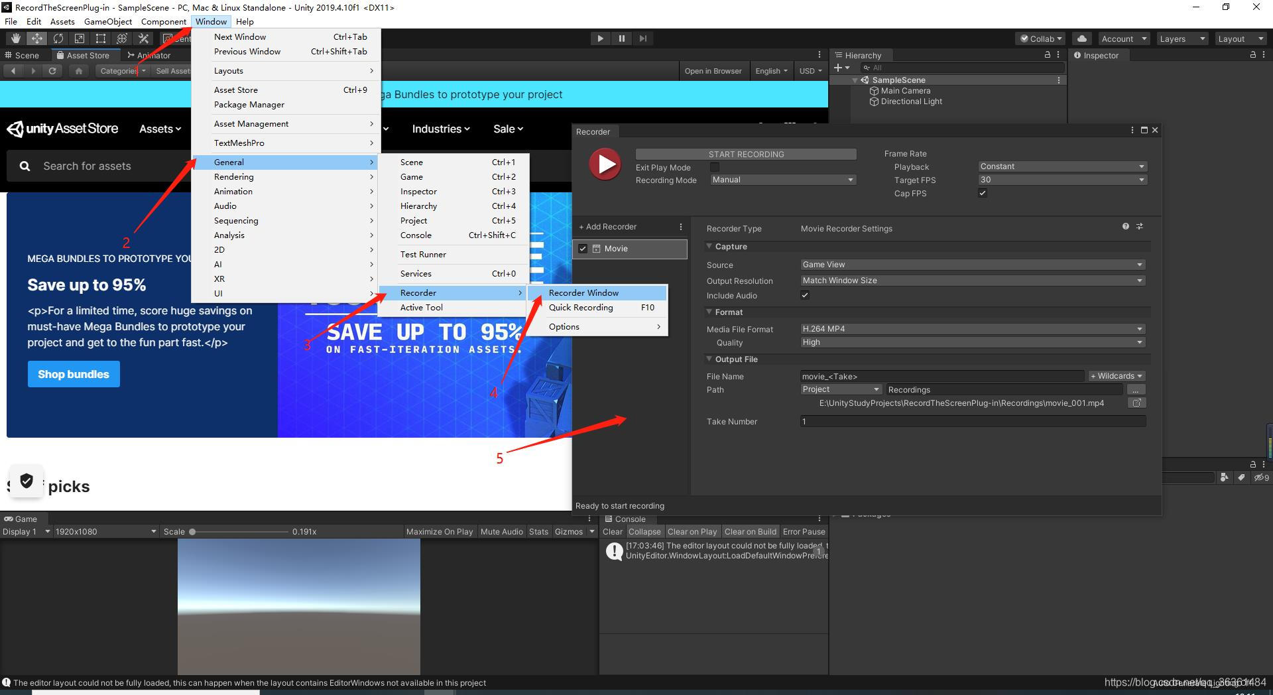The image size is (1273, 695).
Task: Toggle Collapse in Console
Action: pos(644,532)
